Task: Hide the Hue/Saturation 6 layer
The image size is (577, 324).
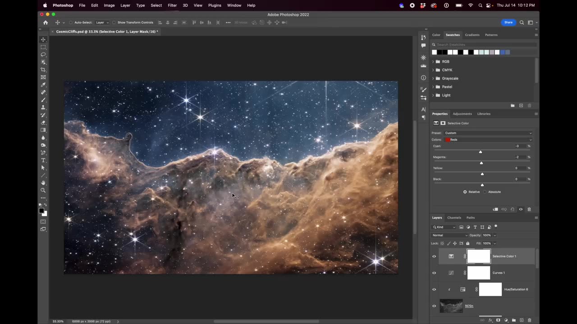Action: [x=434, y=289]
